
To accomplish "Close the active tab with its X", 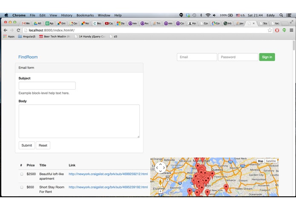I will point(254,23).
